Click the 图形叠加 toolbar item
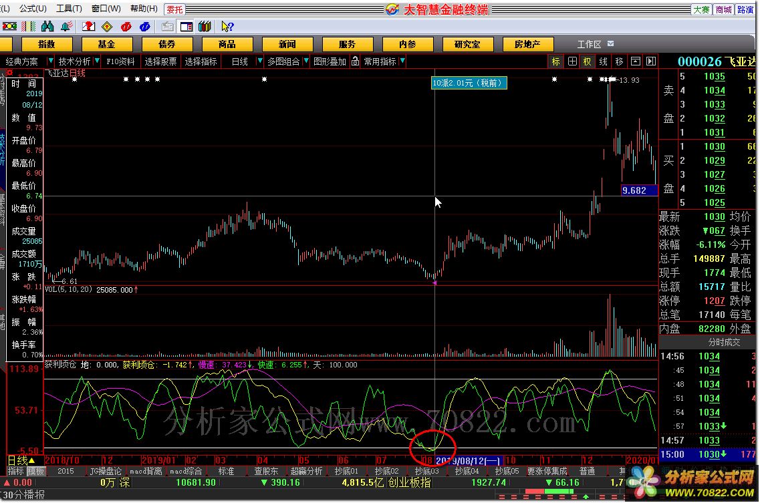This screenshot has height=503, width=760. point(330,61)
